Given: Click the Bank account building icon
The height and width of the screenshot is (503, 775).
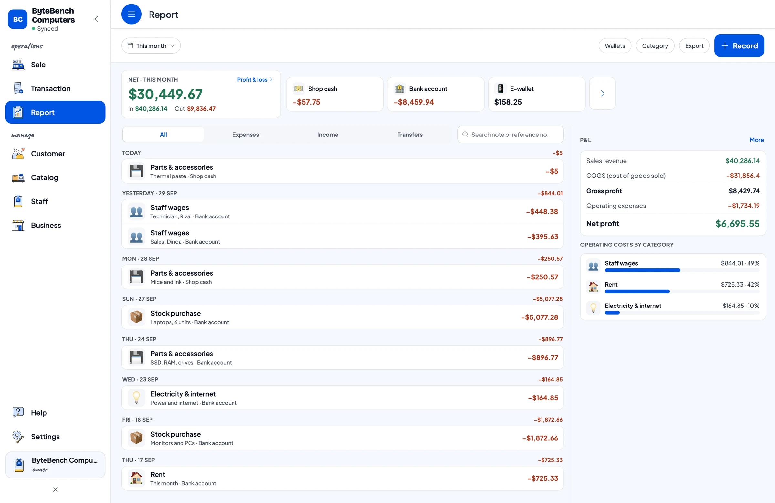Looking at the screenshot, I should pos(399,88).
